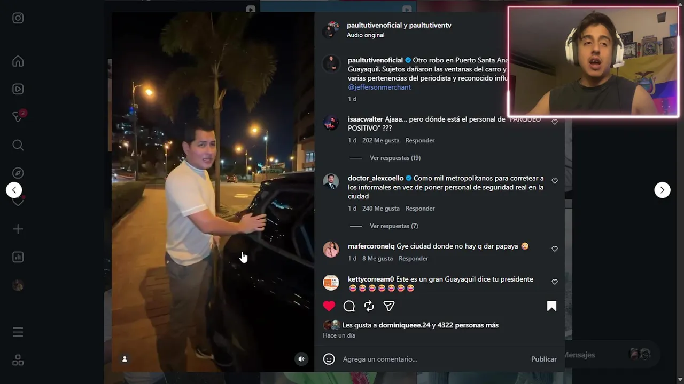Expand doctor_alexcoello's 7 replies
Image resolution: width=684 pixels, height=384 pixels.
coord(394,226)
